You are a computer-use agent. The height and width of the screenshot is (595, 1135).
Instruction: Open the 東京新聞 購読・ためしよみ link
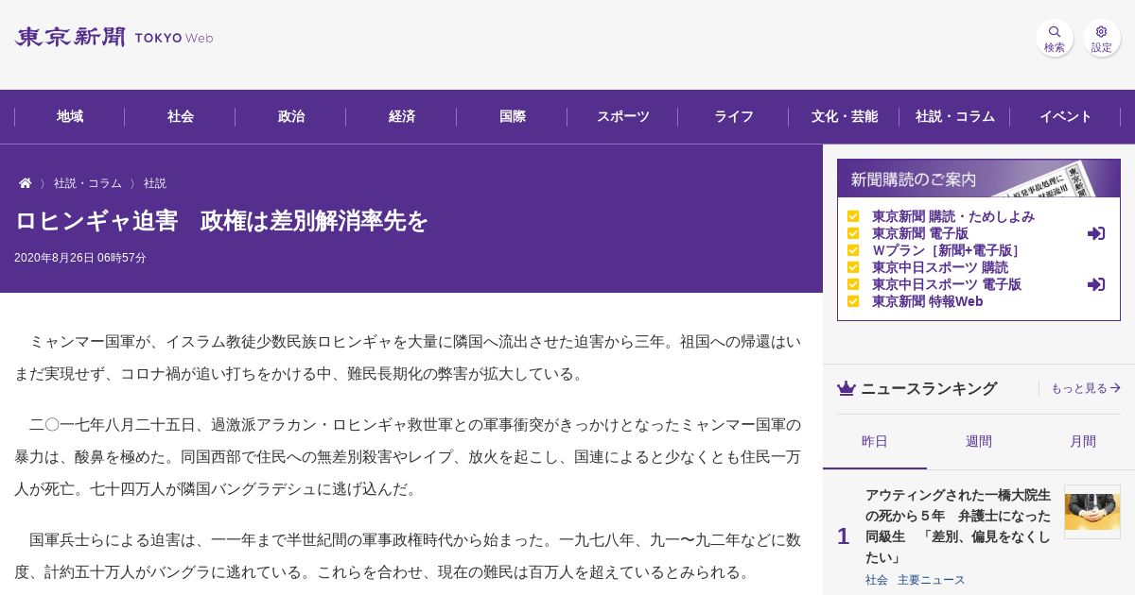pos(953,216)
